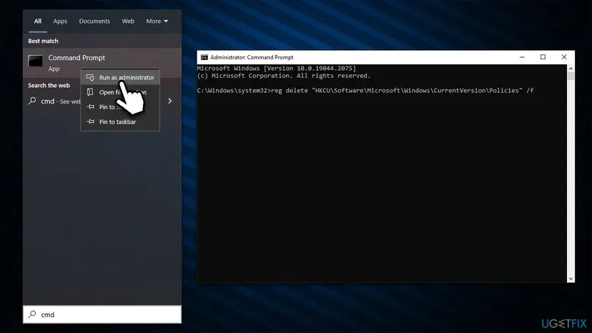Click the shield icon beside Run as administrator
Screen dimensions: 592x333
(90, 77)
